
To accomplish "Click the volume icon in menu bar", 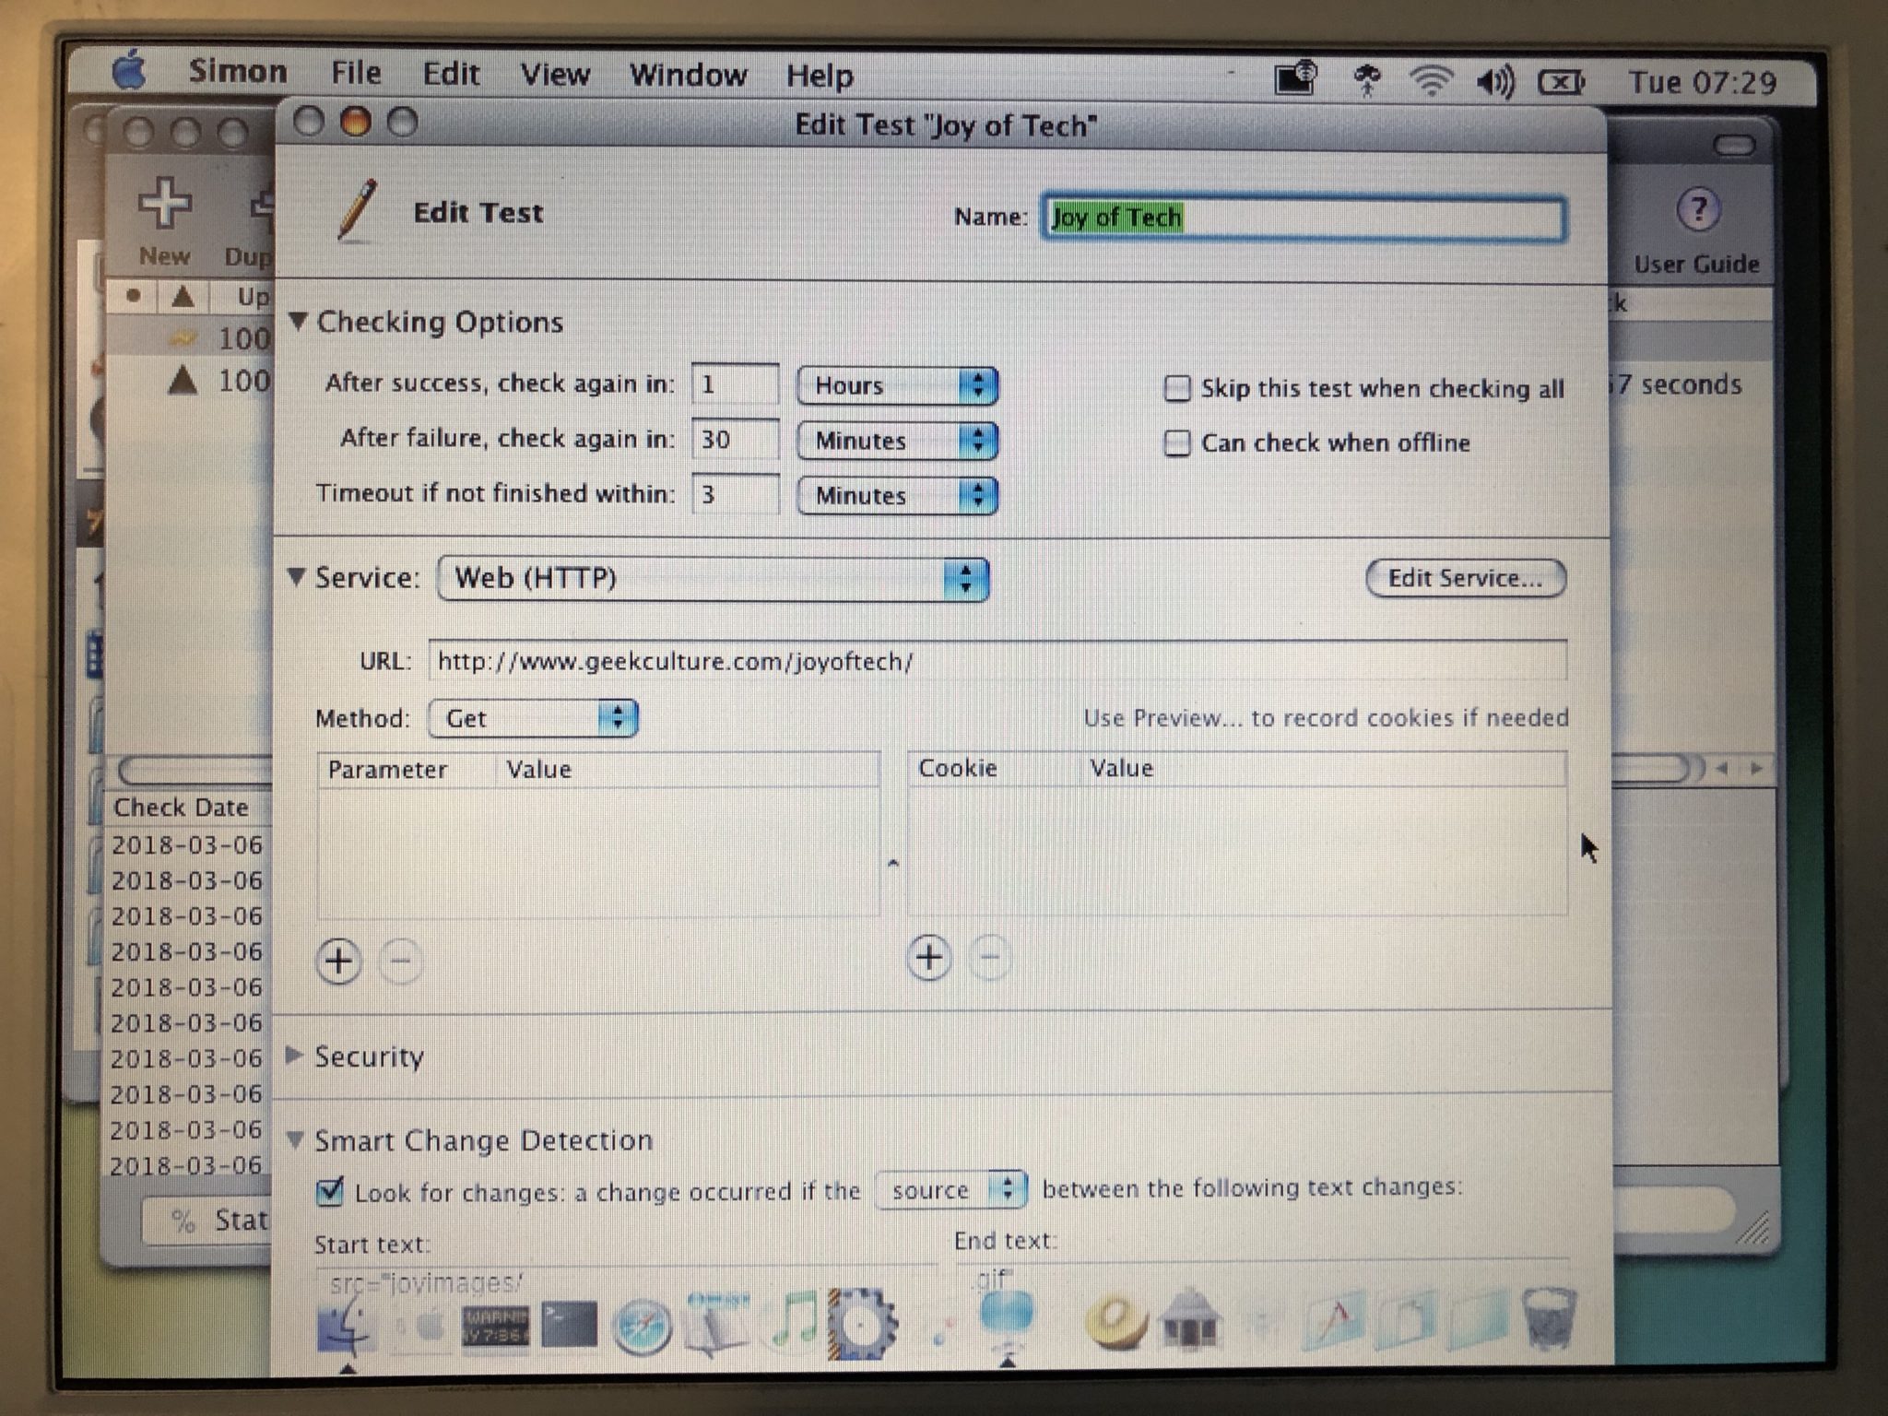I will pyautogui.click(x=1494, y=83).
